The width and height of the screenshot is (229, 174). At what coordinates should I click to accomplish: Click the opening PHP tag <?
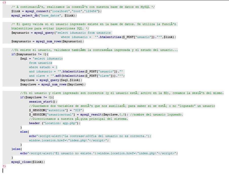click(x=4, y=3)
